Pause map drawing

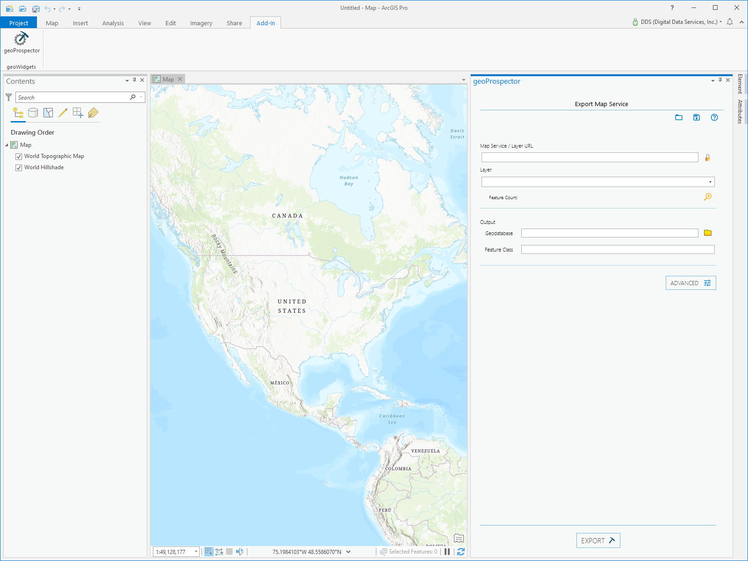[447, 552]
